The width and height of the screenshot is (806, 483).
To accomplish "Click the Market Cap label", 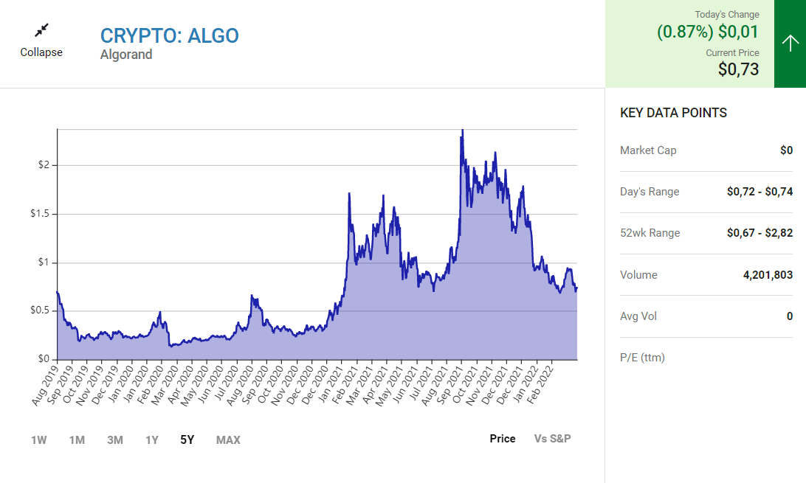I will coord(648,150).
